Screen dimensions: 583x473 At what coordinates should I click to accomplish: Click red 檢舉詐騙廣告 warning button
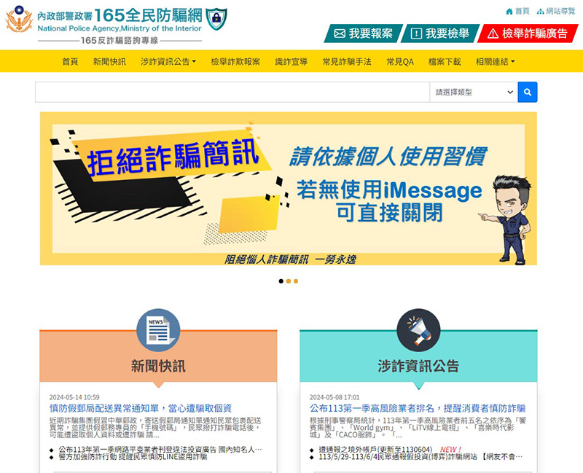pos(527,34)
